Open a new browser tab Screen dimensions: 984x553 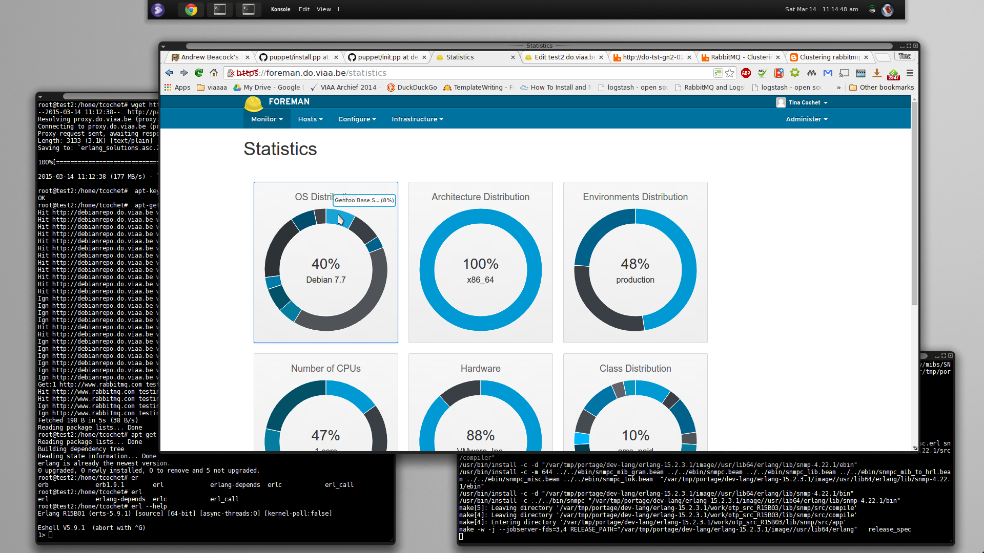pos(882,57)
